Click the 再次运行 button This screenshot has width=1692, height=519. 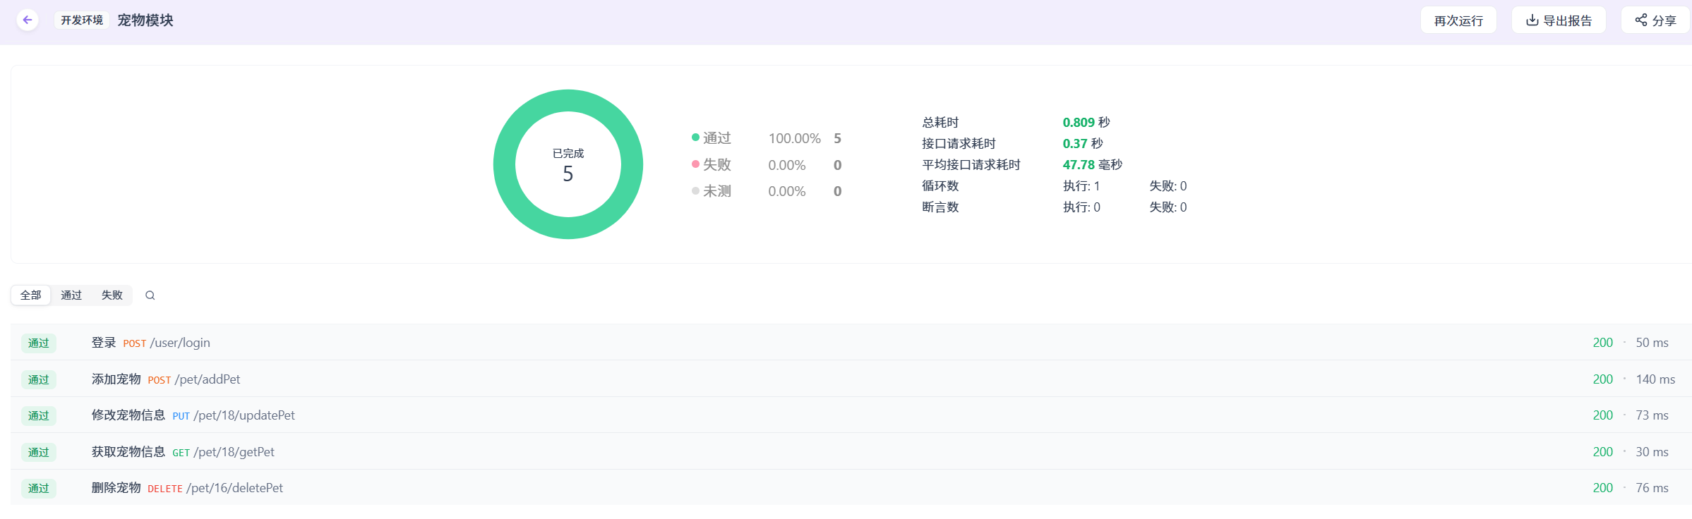[1458, 20]
